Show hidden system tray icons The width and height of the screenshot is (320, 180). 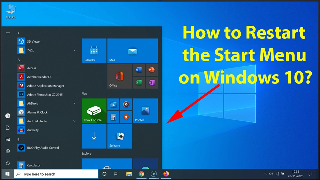pos(265,174)
